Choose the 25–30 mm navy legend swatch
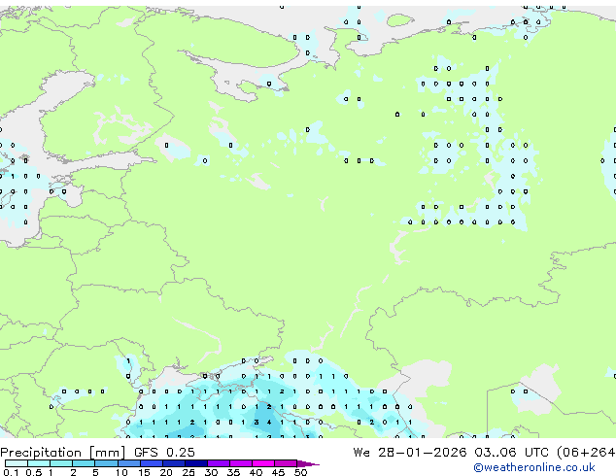 196,463
